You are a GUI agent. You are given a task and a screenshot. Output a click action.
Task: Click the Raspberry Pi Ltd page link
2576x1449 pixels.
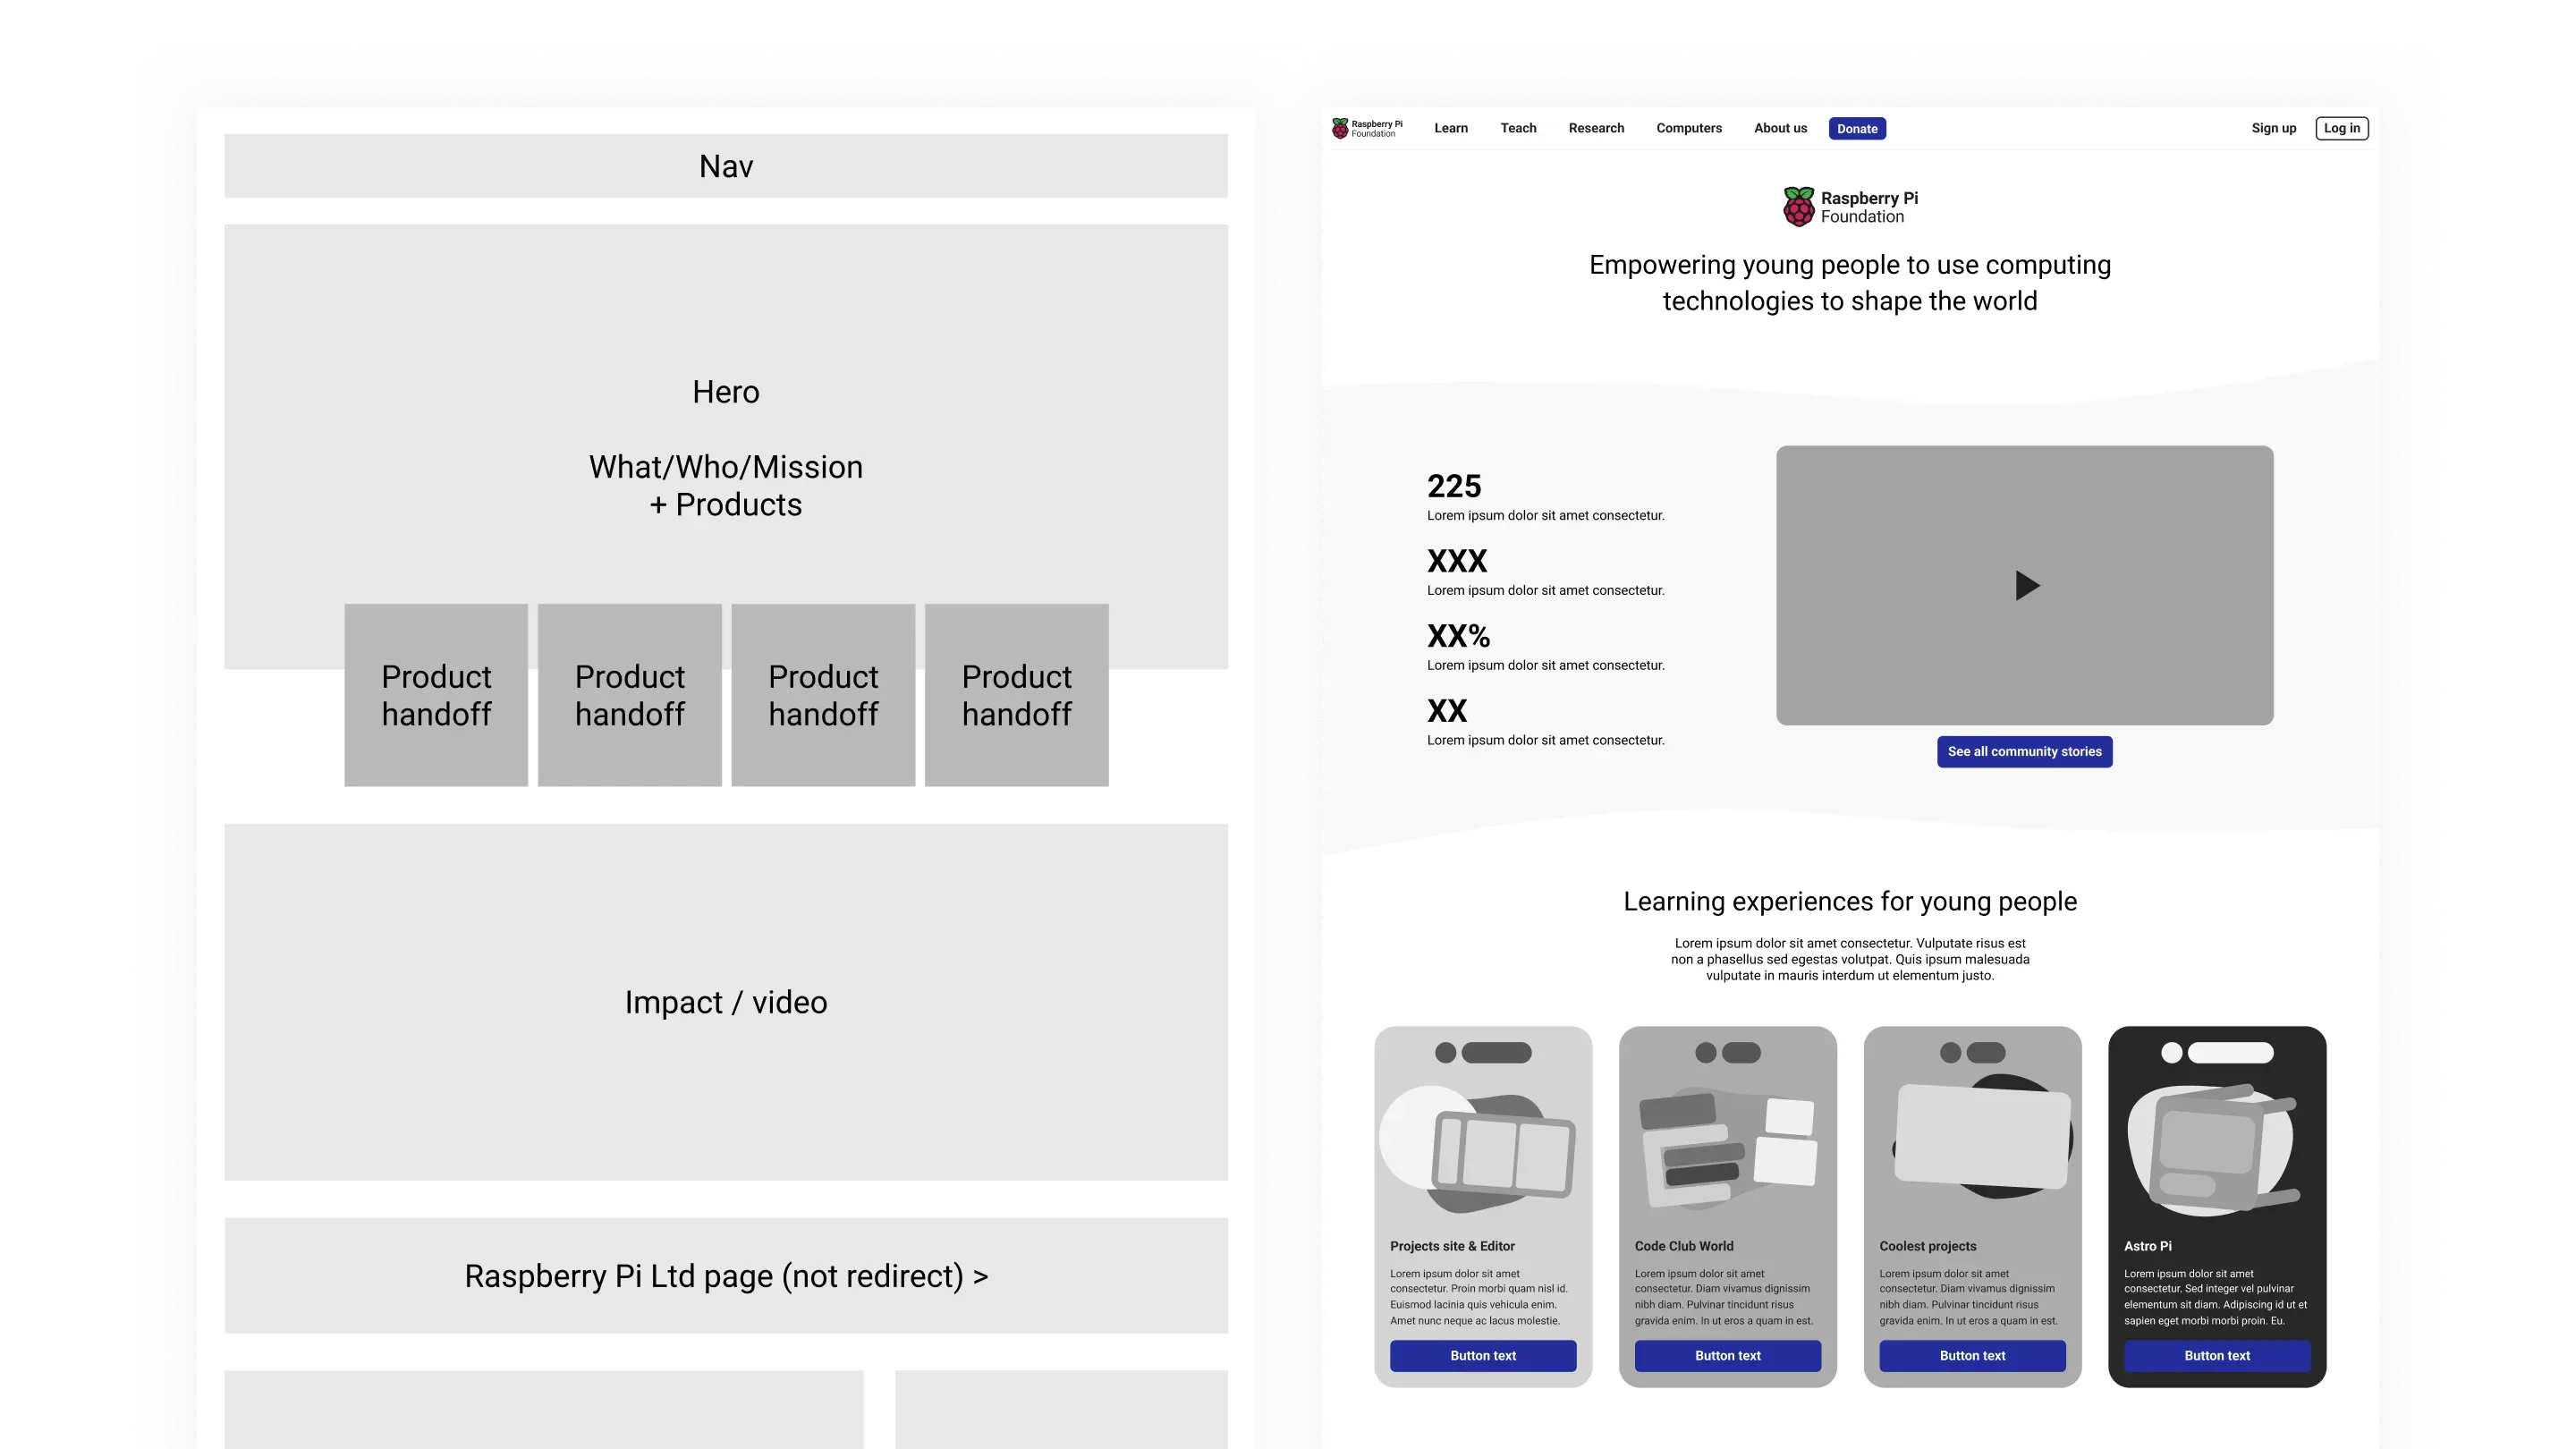click(725, 1275)
